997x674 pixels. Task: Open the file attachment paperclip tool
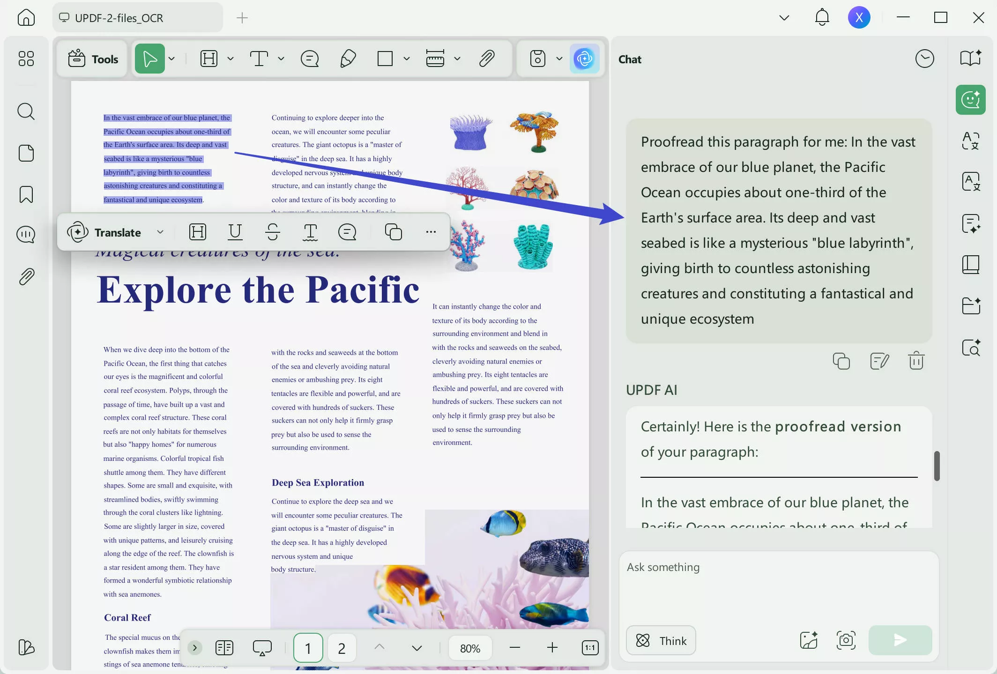[487, 58]
